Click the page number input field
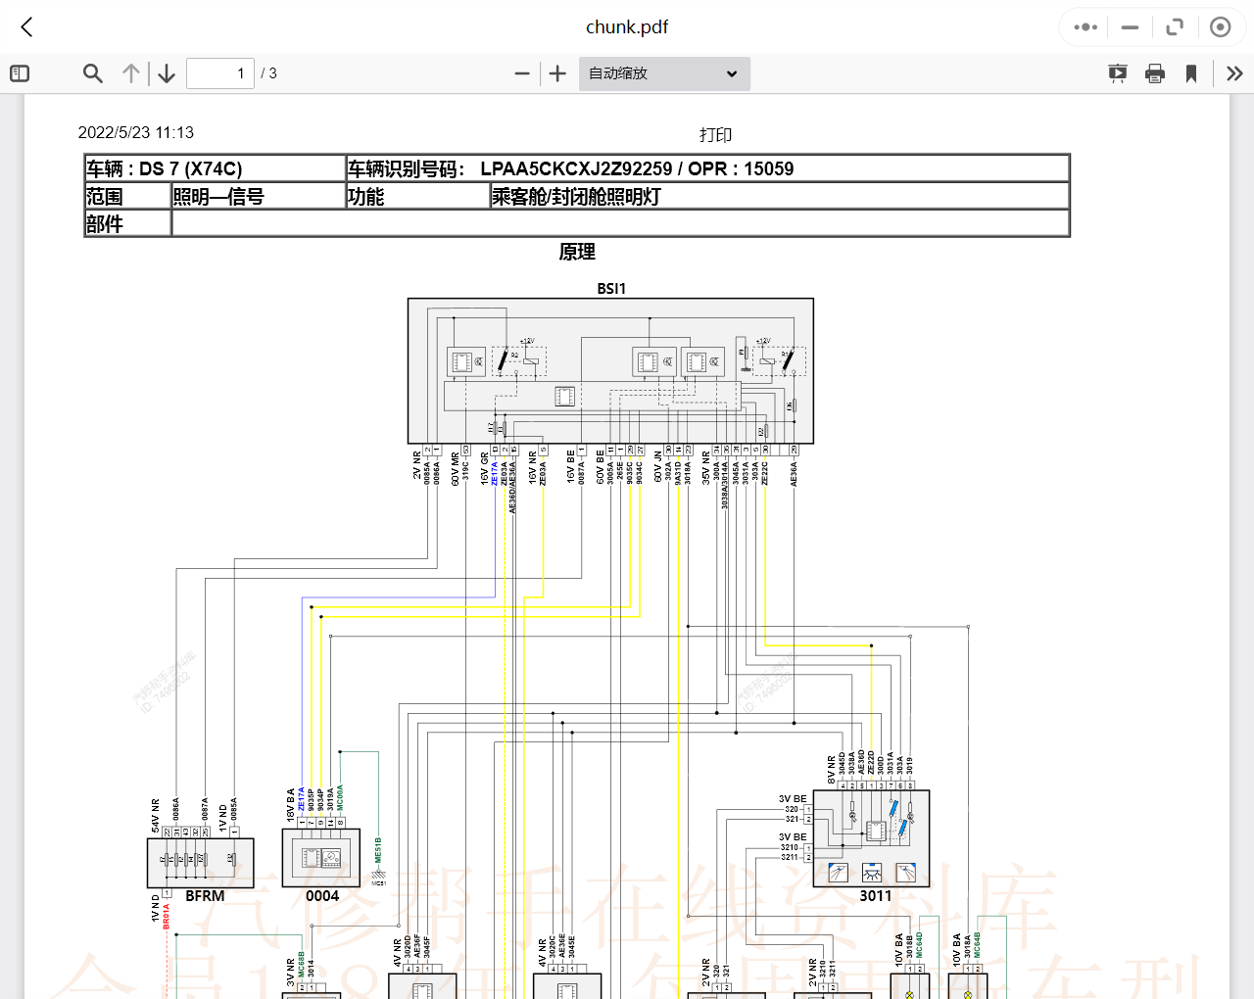The height and width of the screenshot is (999, 1254). click(x=220, y=73)
